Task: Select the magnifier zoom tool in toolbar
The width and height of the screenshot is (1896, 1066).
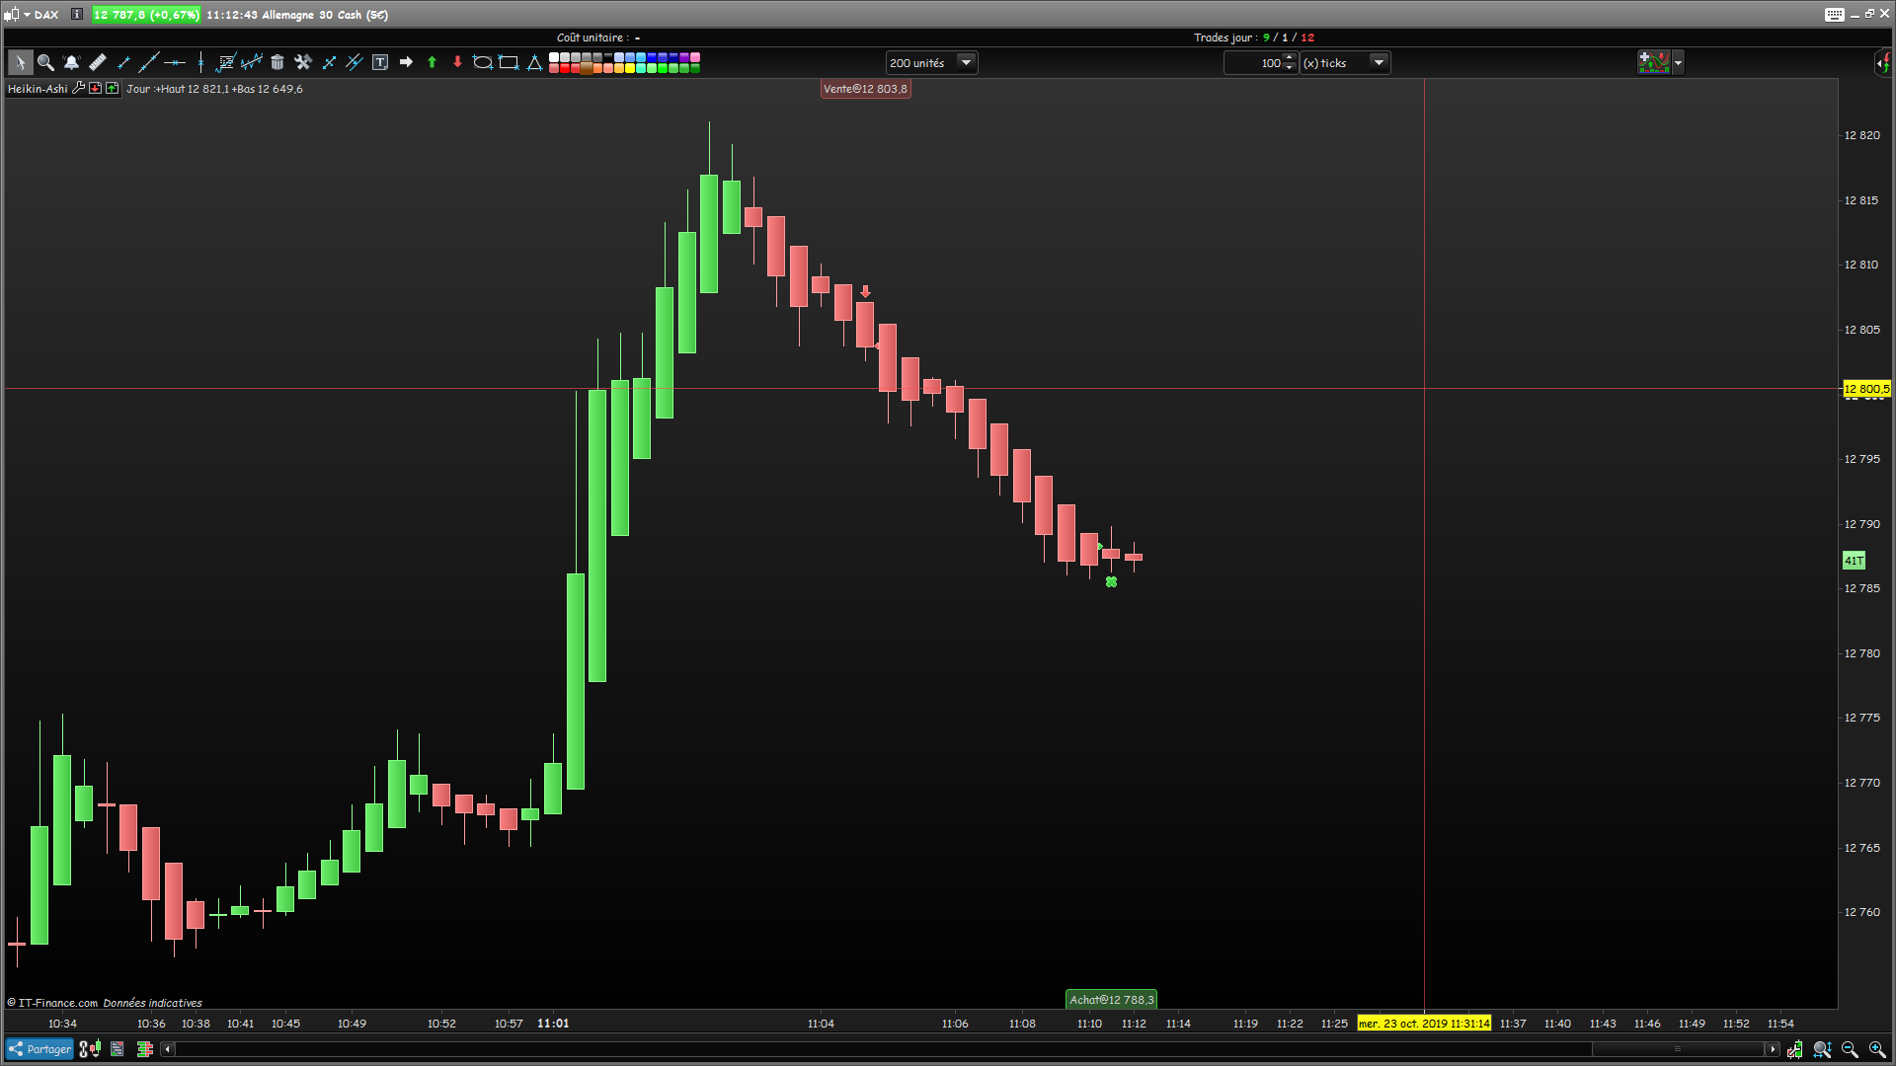Action: pos(45,62)
